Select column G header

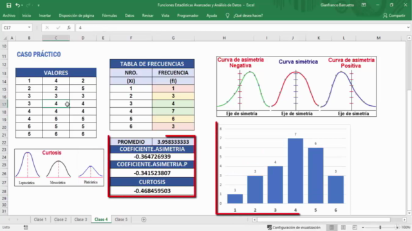pos(173,38)
